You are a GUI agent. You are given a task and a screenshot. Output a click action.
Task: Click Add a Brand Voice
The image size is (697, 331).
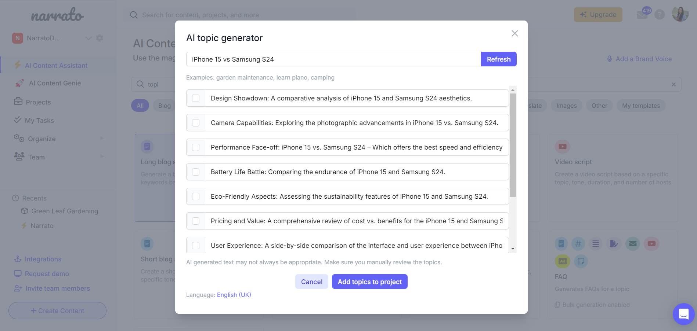click(x=639, y=59)
